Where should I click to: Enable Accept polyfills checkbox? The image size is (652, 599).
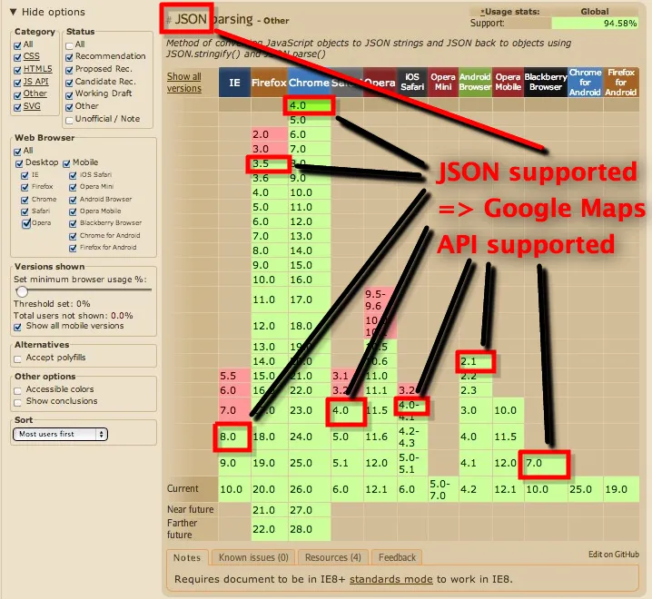17,358
